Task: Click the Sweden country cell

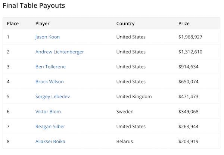Action: pyautogui.click(x=125, y=112)
